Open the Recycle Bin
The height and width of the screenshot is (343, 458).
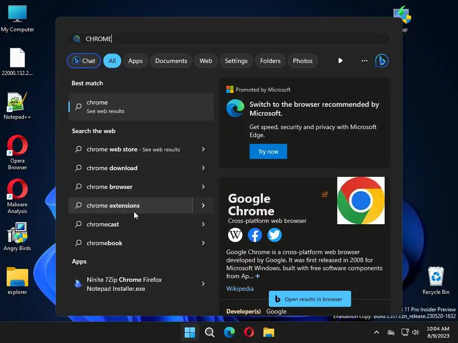pos(436,280)
